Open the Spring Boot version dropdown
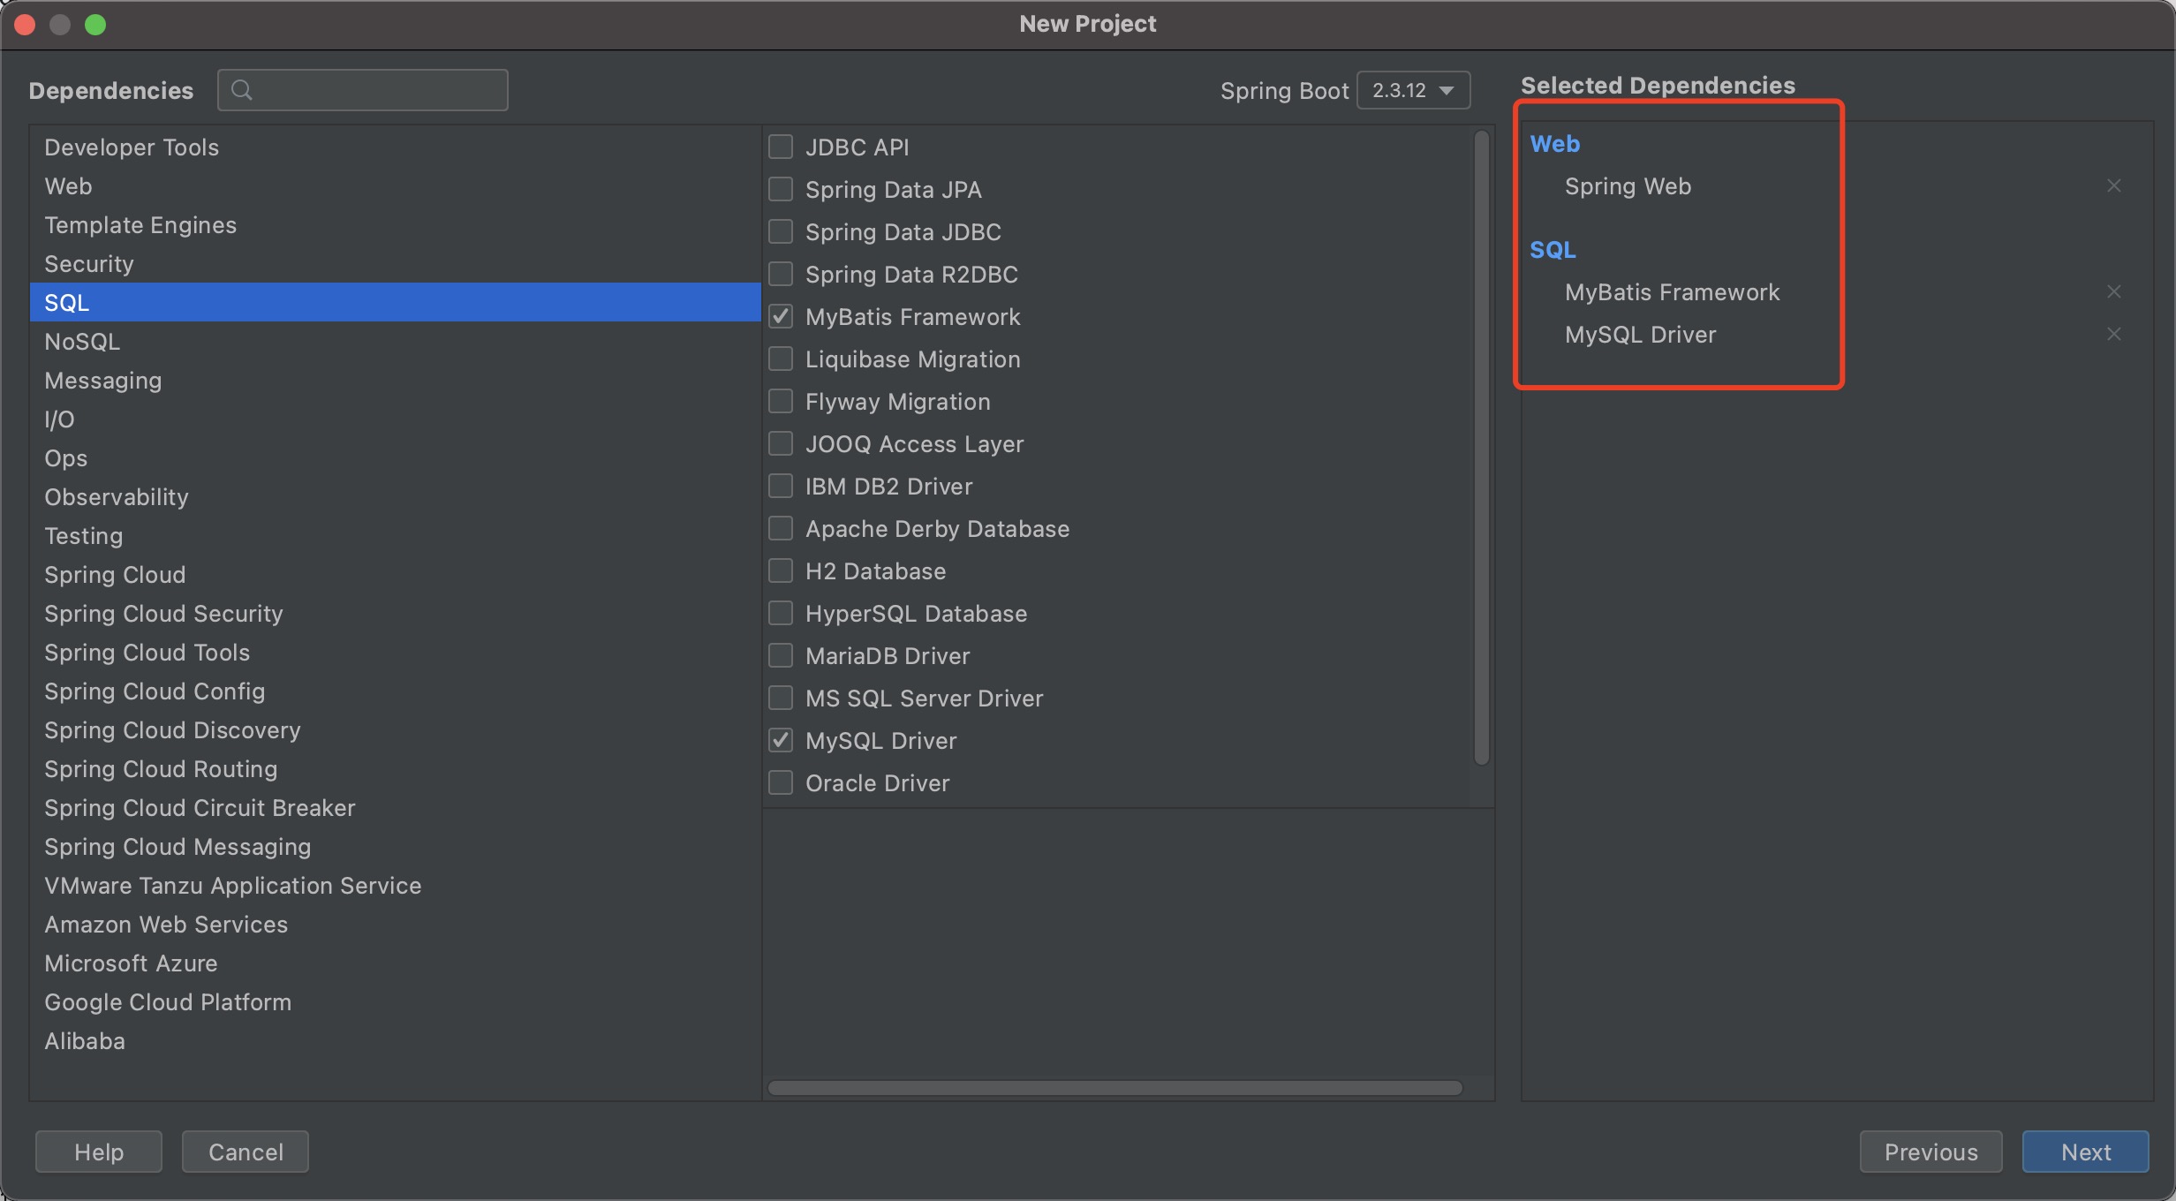Screen dimensions: 2176x1201 [1413, 90]
